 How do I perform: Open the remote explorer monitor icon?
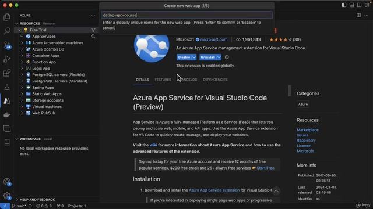(7, 129)
